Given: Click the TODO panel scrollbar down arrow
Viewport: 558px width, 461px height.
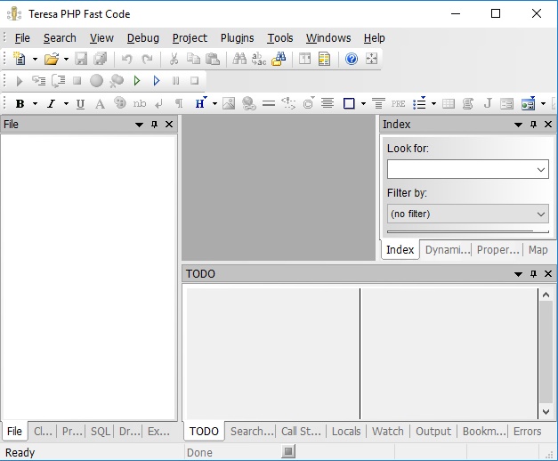Looking at the screenshot, I should [546, 412].
